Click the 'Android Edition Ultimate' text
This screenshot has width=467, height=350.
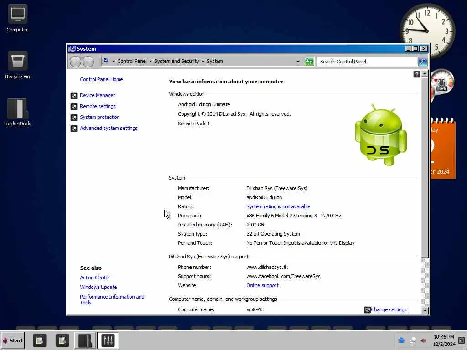pyautogui.click(x=204, y=104)
